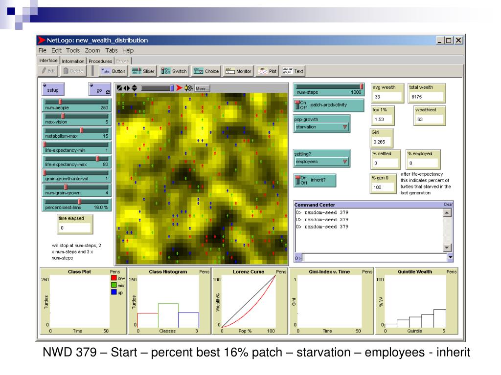Screen dimensions: 501x375
Task: Click the red turtle arrow icon
Action: pyautogui.click(x=179, y=88)
